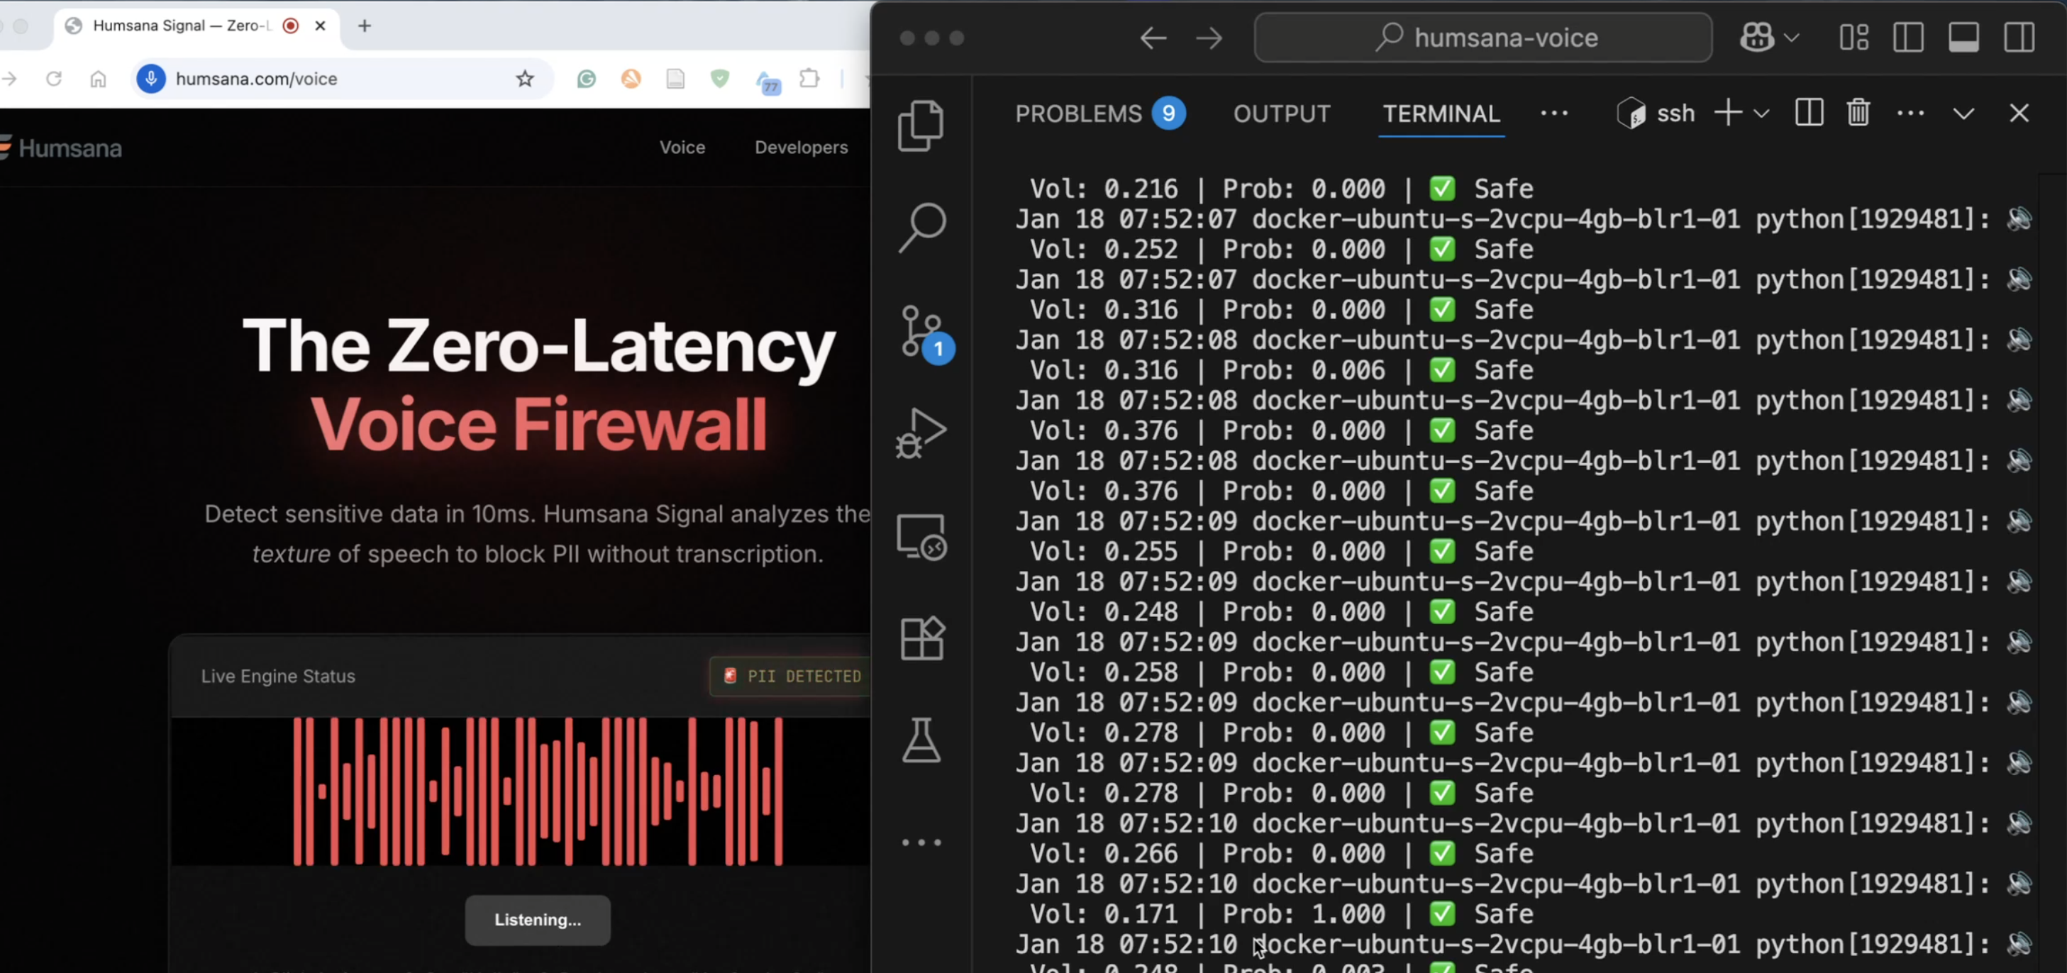Image resolution: width=2067 pixels, height=973 pixels.
Task: Open the Extensions view
Action: point(921,638)
